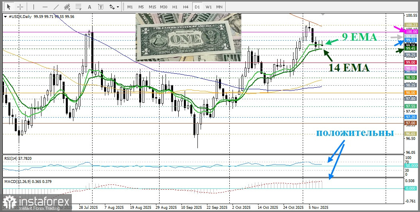The image size is (420, 212).
Task: Click the 99.72 blue price label
Action: click(x=410, y=40)
